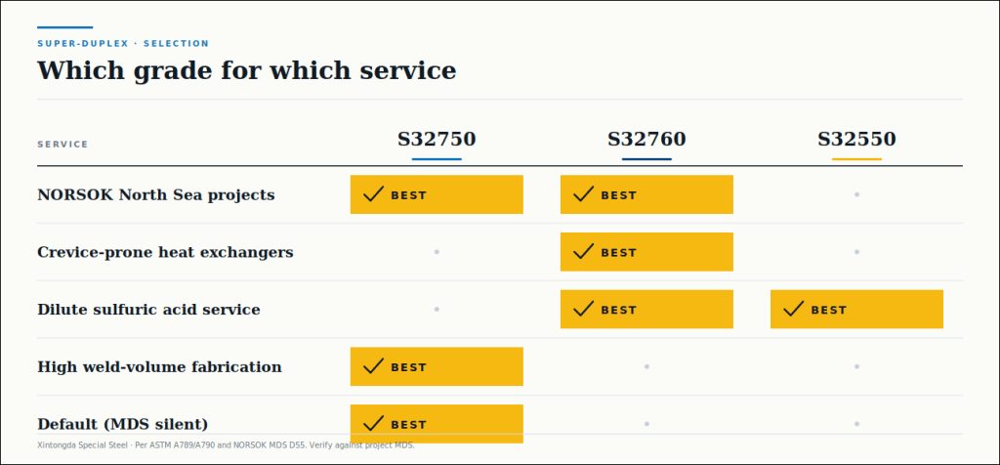Click the Crevice-prone heat exchangers label
The width and height of the screenshot is (1000, 465).
(x=165, y=252)
